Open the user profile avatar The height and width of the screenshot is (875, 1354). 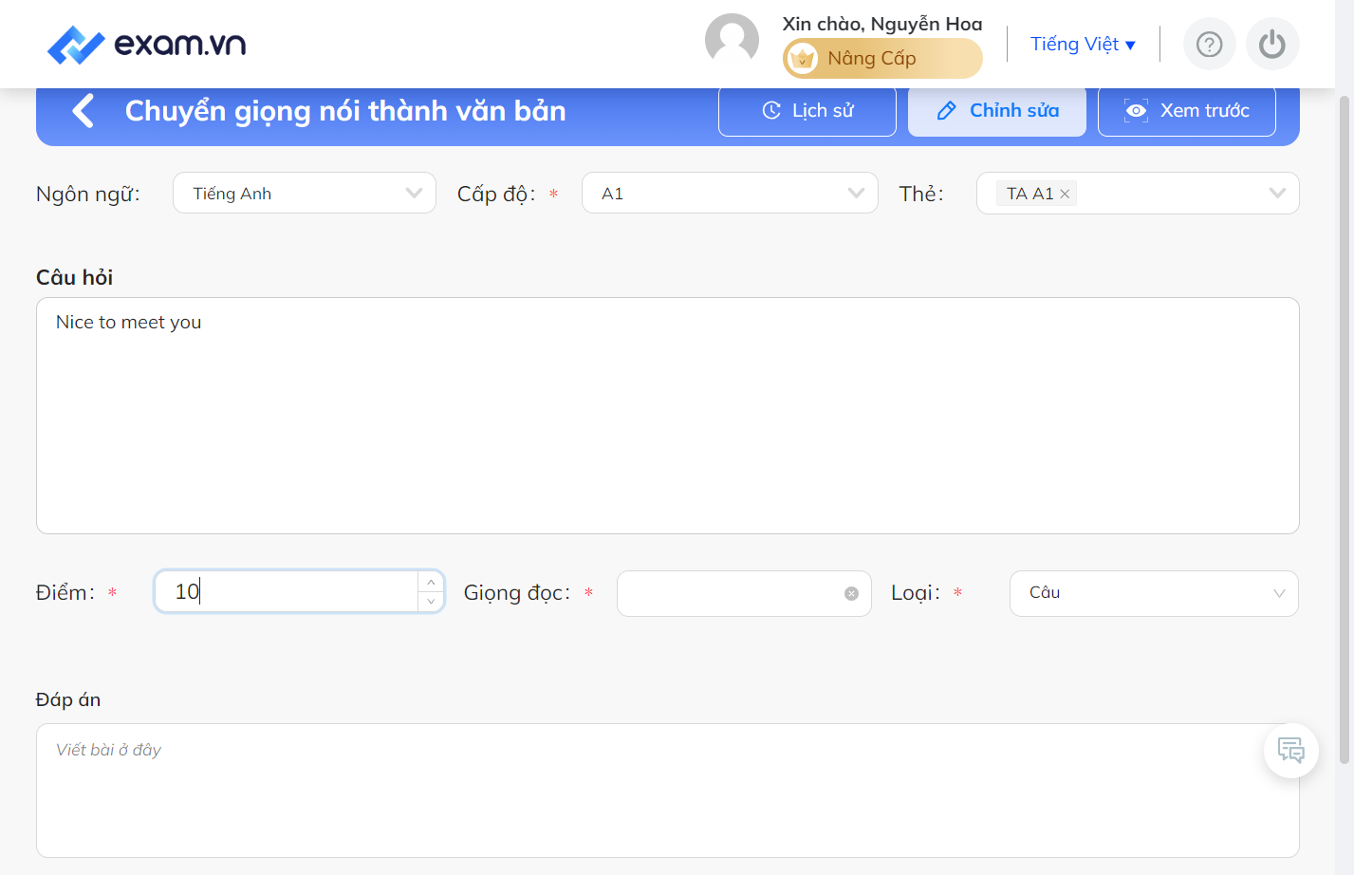click(x=732, y=40)
